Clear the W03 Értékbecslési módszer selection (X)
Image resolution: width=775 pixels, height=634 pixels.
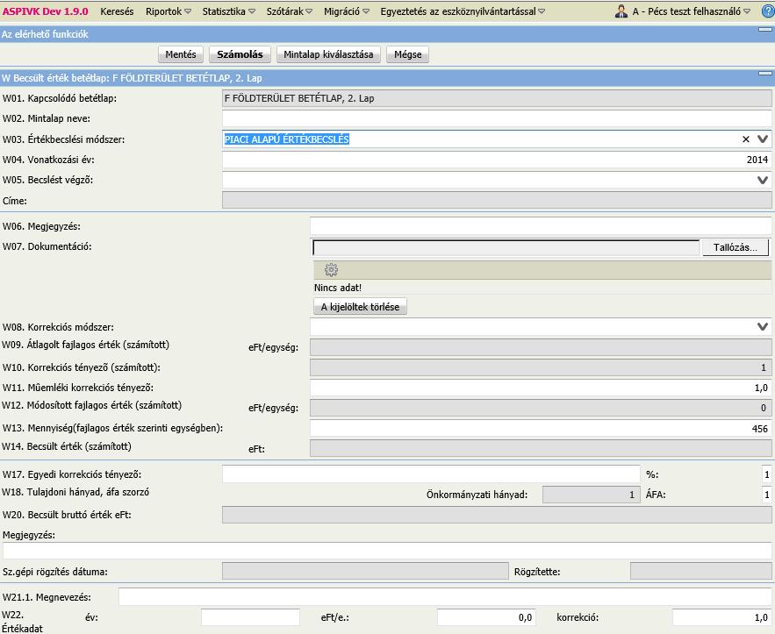746,139
